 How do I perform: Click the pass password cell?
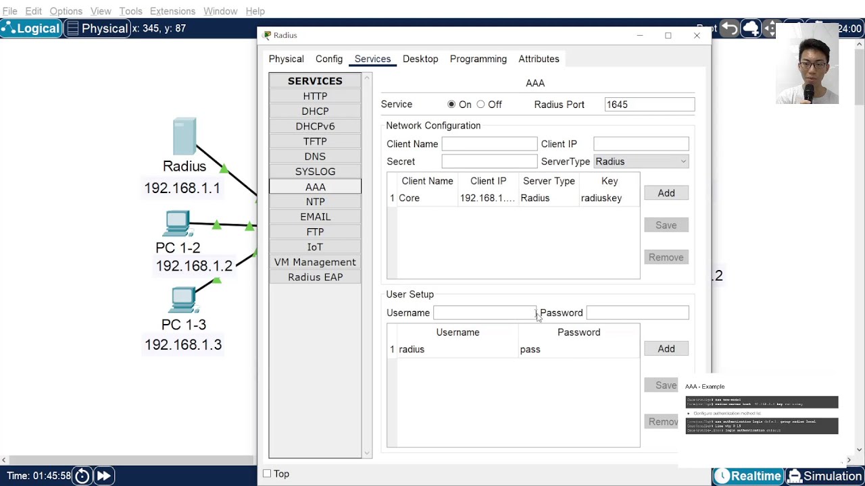click(578, 349)
